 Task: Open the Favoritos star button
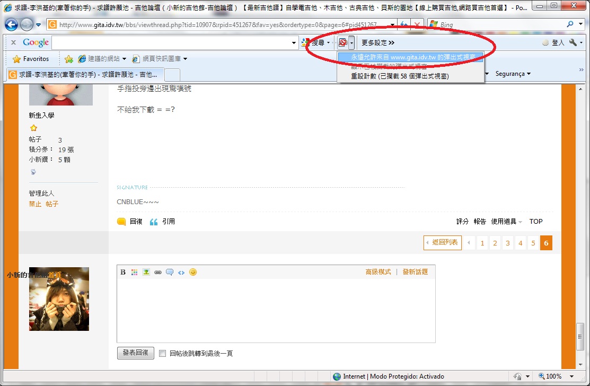click(31, 59)
